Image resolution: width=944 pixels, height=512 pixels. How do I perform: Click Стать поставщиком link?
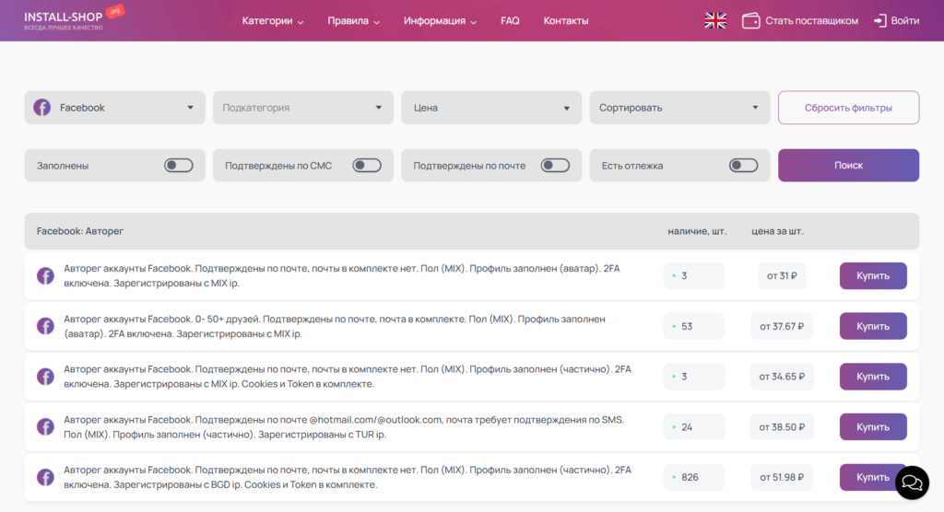[x=811, y=20]
